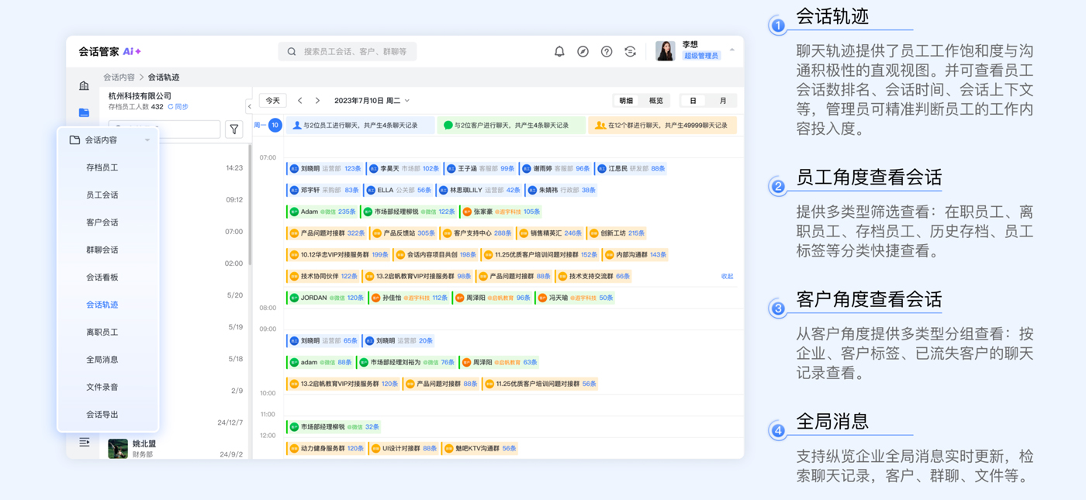1086x500 pixels.
Task: Switch to 概览 overview view
Action: [x=656, y=101]
